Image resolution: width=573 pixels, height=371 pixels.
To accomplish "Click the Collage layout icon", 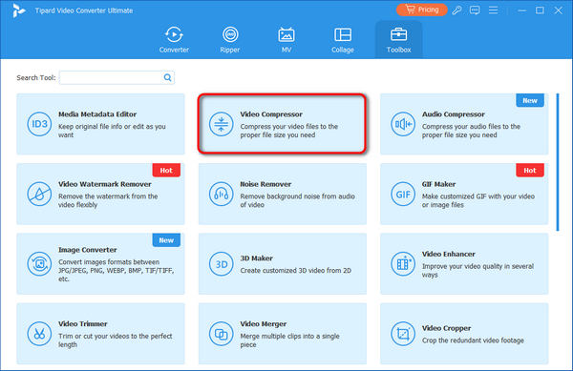I will pos(343,34).
